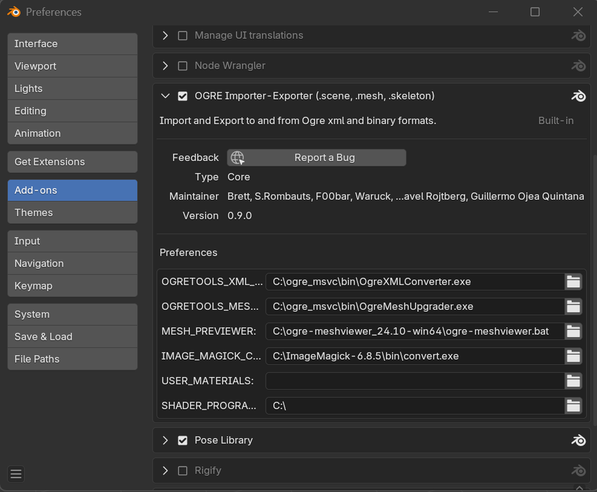Screen dimensions: 597x492
Task: Click the MESH_PREVIEWER: label
Action: (208, 331)
